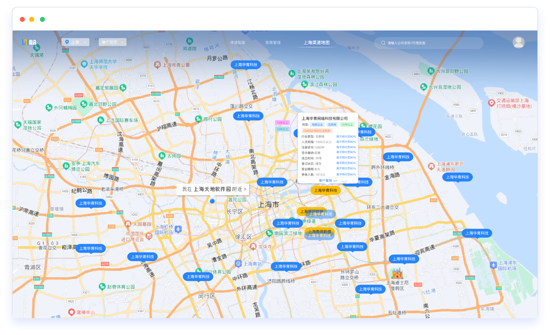Click the 高新企业 tag in popup
Viewport: 550px width, 335px height.
(x=317, y=125)
